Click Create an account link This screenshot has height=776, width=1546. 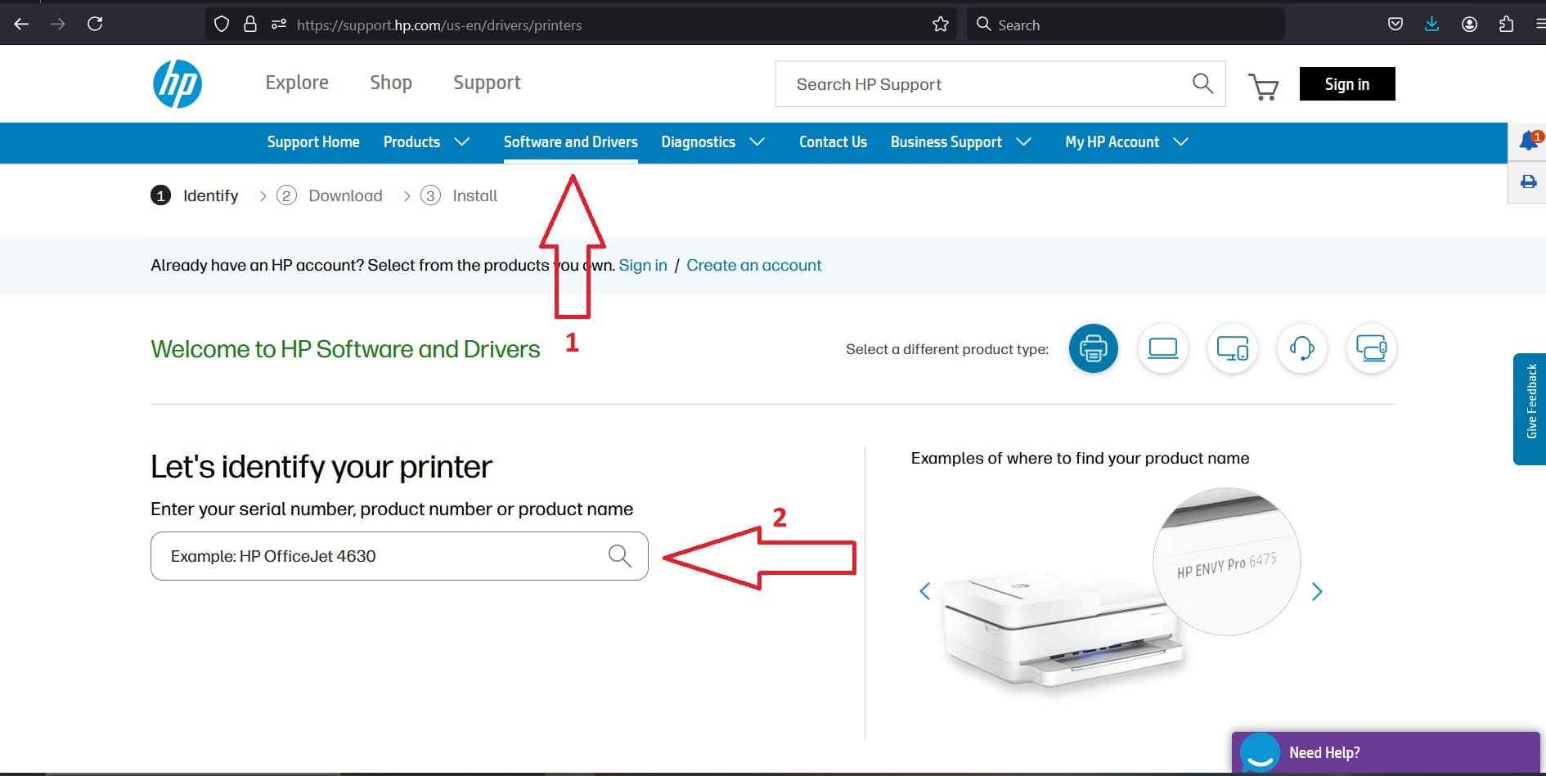[754, 265]
